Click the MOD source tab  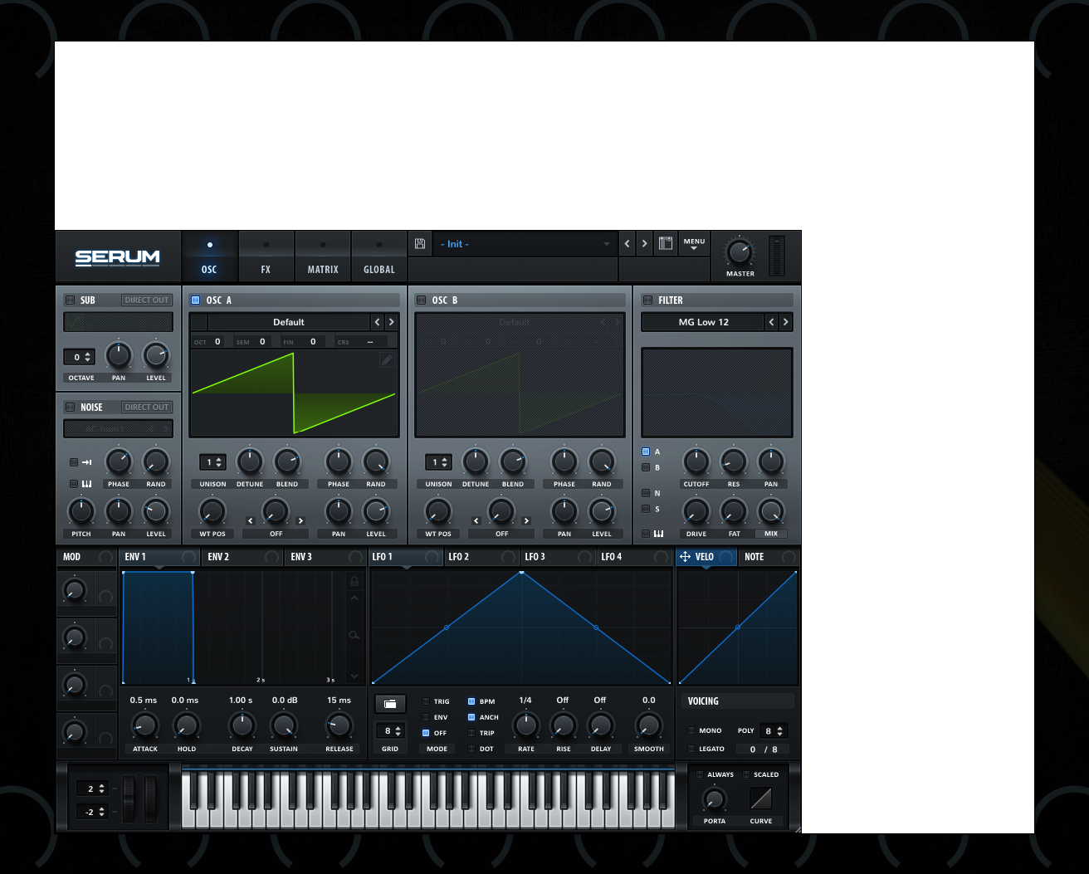[86, 557]
